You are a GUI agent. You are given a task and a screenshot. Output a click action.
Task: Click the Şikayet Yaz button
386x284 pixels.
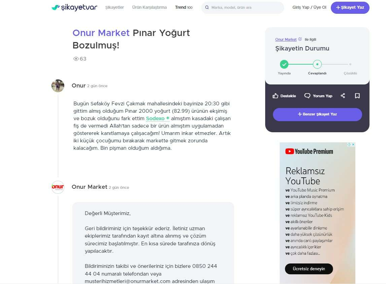350,8
